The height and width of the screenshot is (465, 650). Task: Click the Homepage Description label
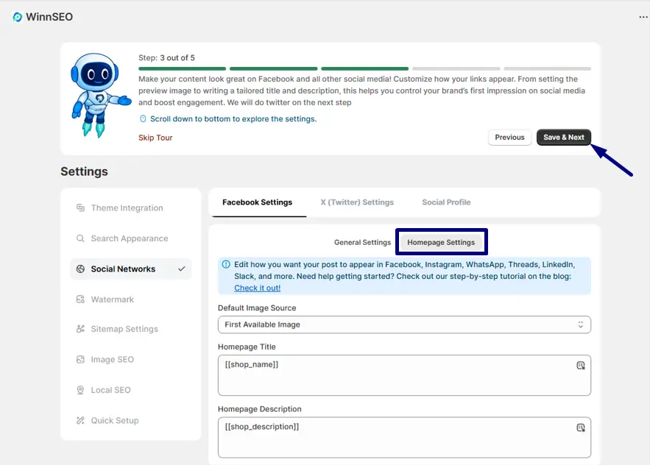[260, 409]
